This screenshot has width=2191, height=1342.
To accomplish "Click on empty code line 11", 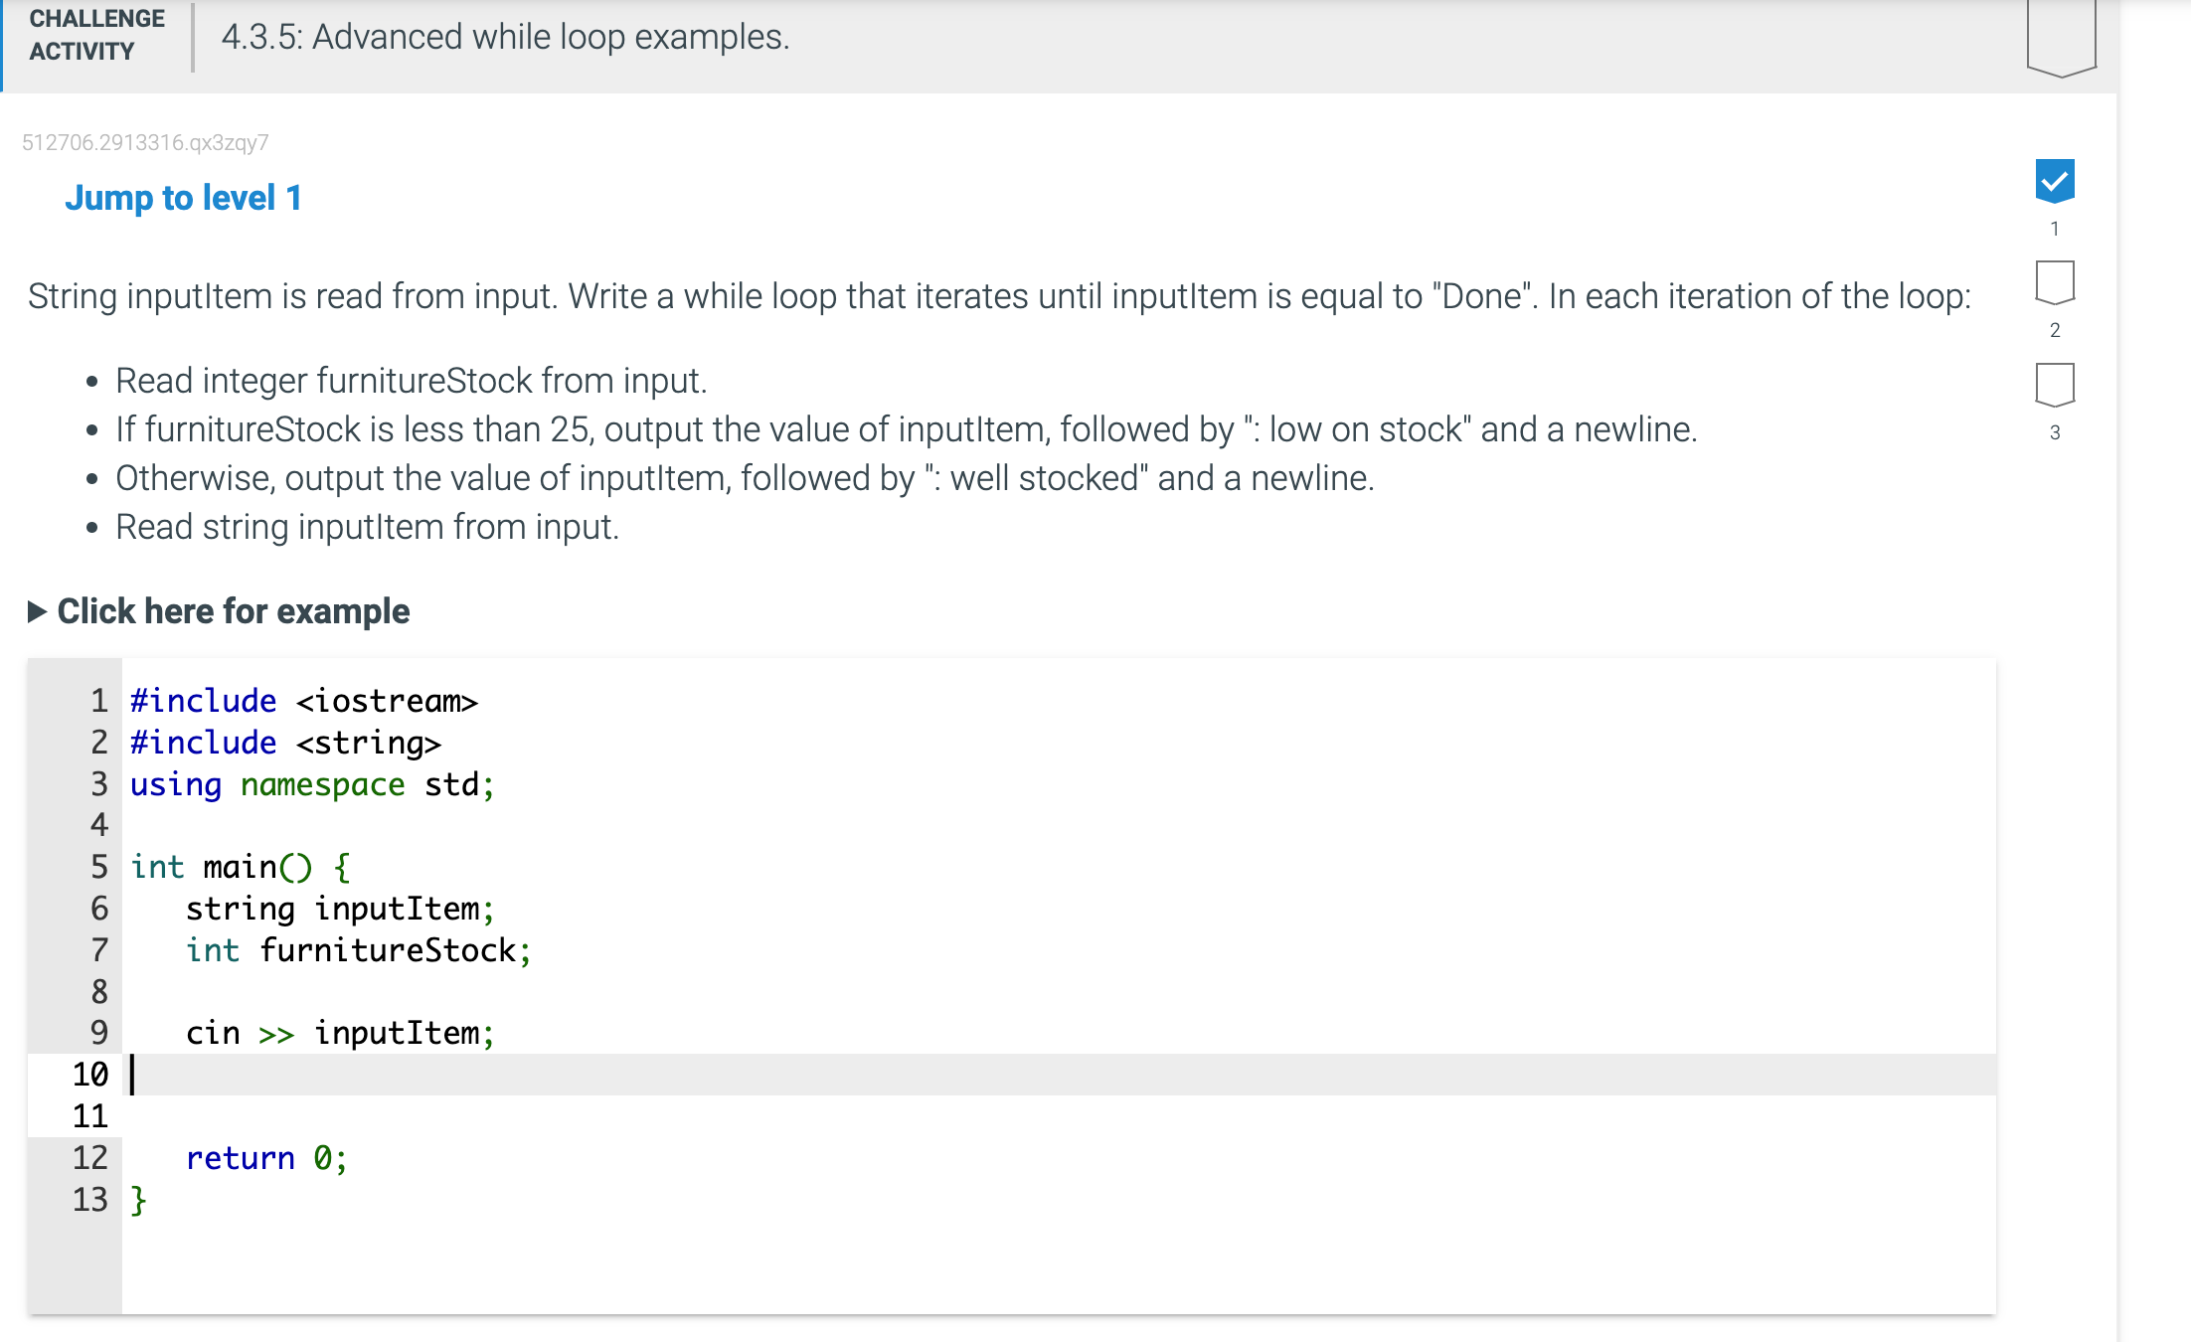I will [1058, 1116].
